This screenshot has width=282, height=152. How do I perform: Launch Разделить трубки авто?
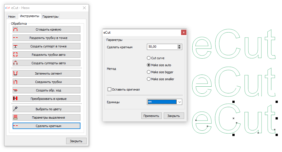(x=47, y=55)
